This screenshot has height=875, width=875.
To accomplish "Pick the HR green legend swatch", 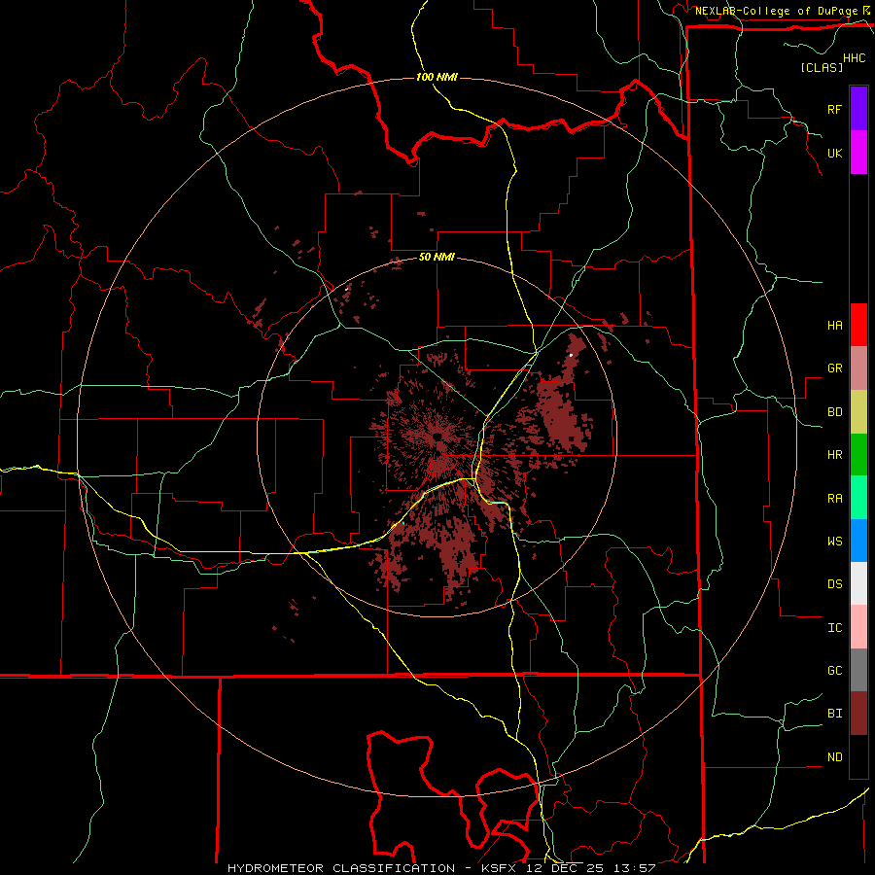I will point(858,454).
